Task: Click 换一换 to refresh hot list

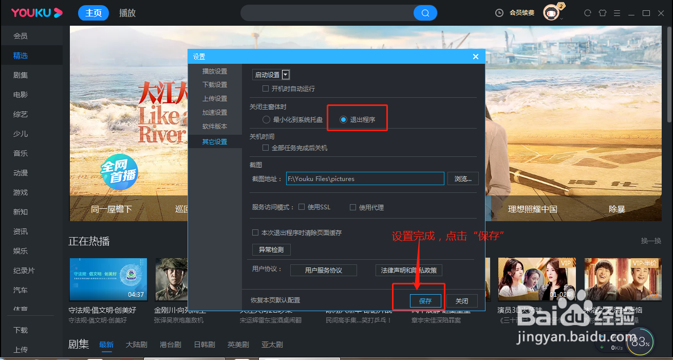Action: pos(651,241)
